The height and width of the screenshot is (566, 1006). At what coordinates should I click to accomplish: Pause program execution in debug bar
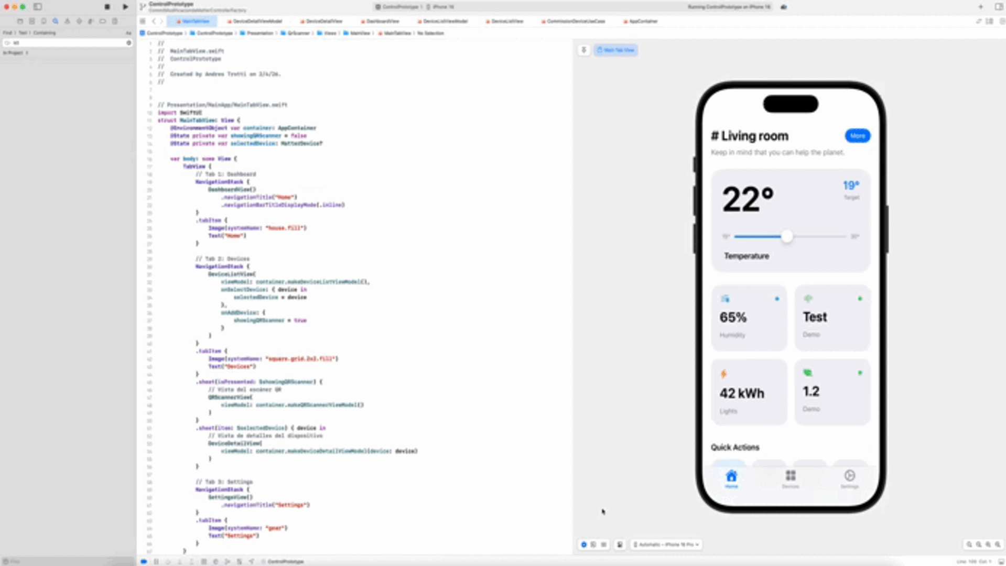click(156, 561)
